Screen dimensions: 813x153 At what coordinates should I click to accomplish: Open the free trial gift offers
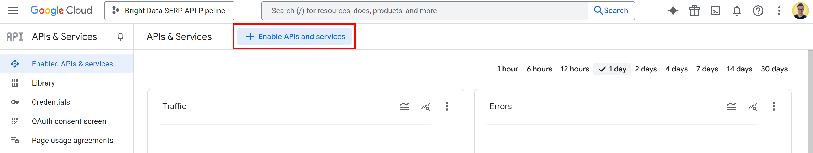pos(694,10)
